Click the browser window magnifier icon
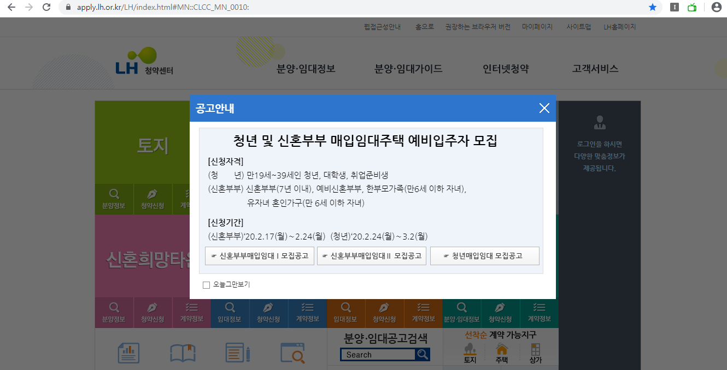The image size is (727, 370). point(292,353)
